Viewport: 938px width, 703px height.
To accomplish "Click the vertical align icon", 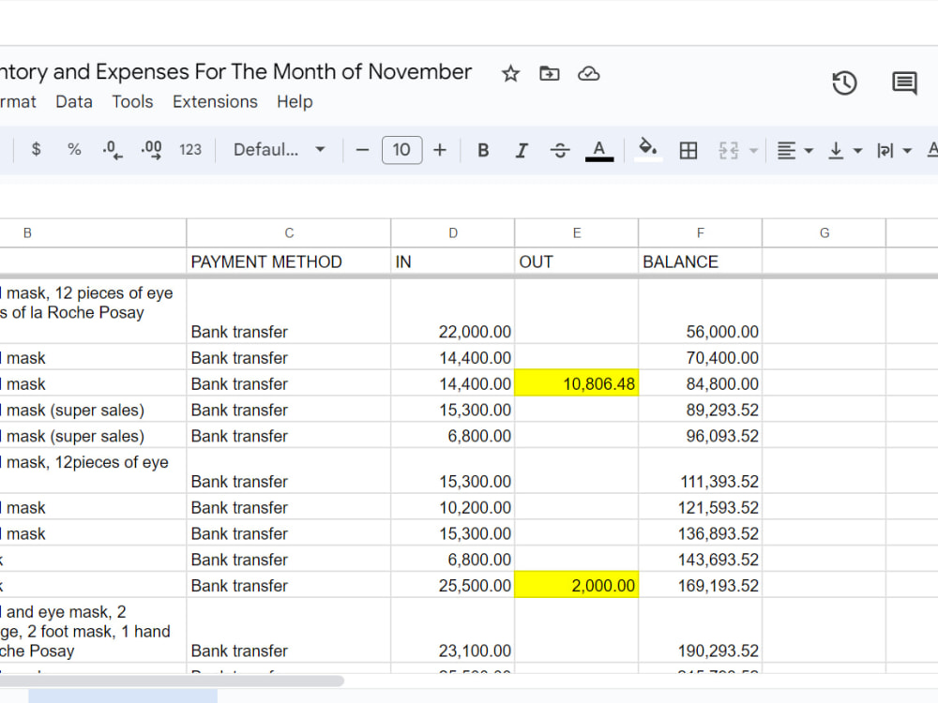I will pos(836,150).
